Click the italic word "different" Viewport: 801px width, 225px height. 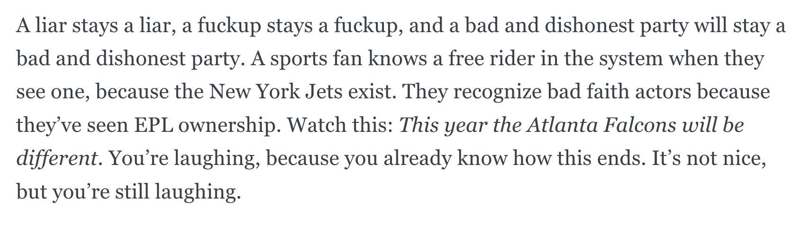point(57,158)
